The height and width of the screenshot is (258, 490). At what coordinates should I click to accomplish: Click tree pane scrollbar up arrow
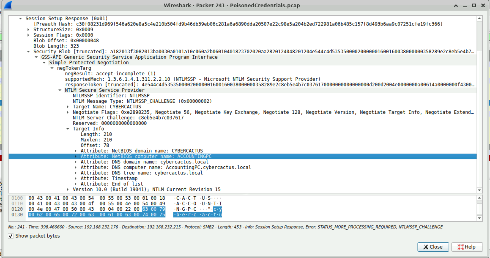[479, 19]
